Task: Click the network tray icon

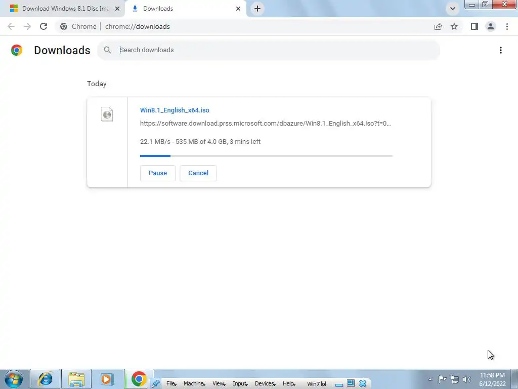Action: (455, 379)
